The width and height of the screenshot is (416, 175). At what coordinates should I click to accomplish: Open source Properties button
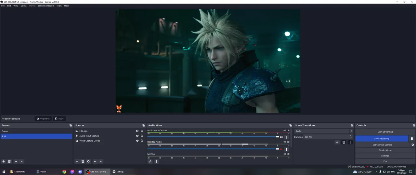coord(43,119)
